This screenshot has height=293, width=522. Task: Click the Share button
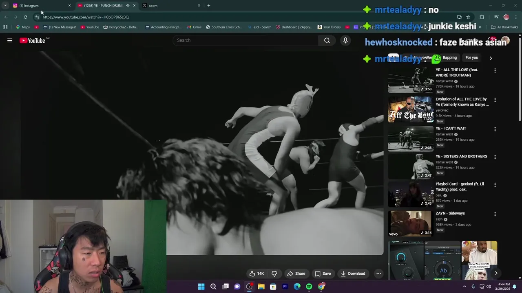point(296,273)
